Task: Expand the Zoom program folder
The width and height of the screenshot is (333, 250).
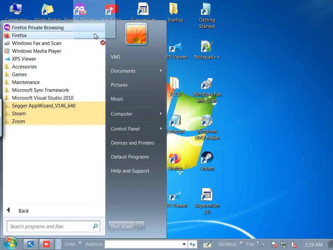Action: point(54,121)
